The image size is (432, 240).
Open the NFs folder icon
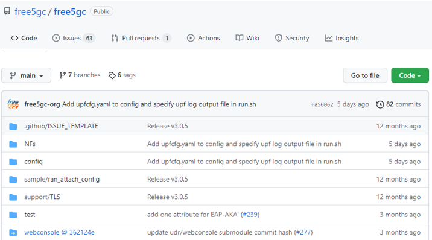13,144
